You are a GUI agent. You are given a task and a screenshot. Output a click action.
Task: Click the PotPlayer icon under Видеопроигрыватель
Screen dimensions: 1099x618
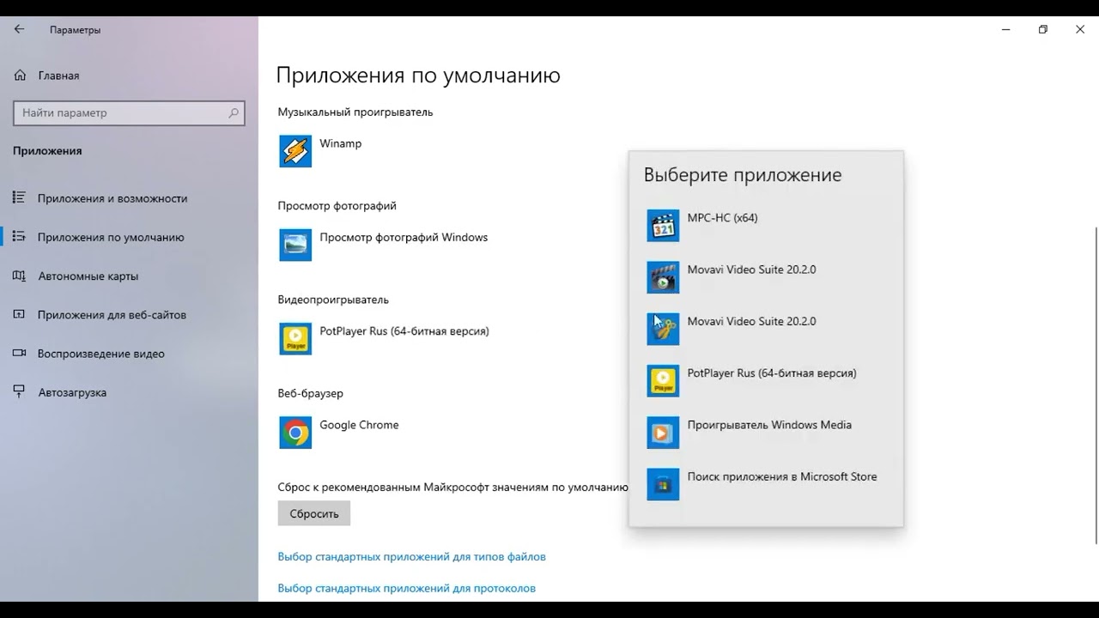click(x=295, y=338)
